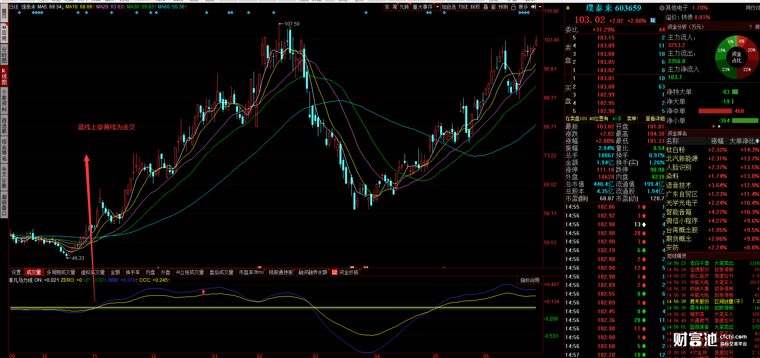Click 设置 on the indicator bar
The height and width of the screenshot is (358, 760).
click(x=16, y=272)
